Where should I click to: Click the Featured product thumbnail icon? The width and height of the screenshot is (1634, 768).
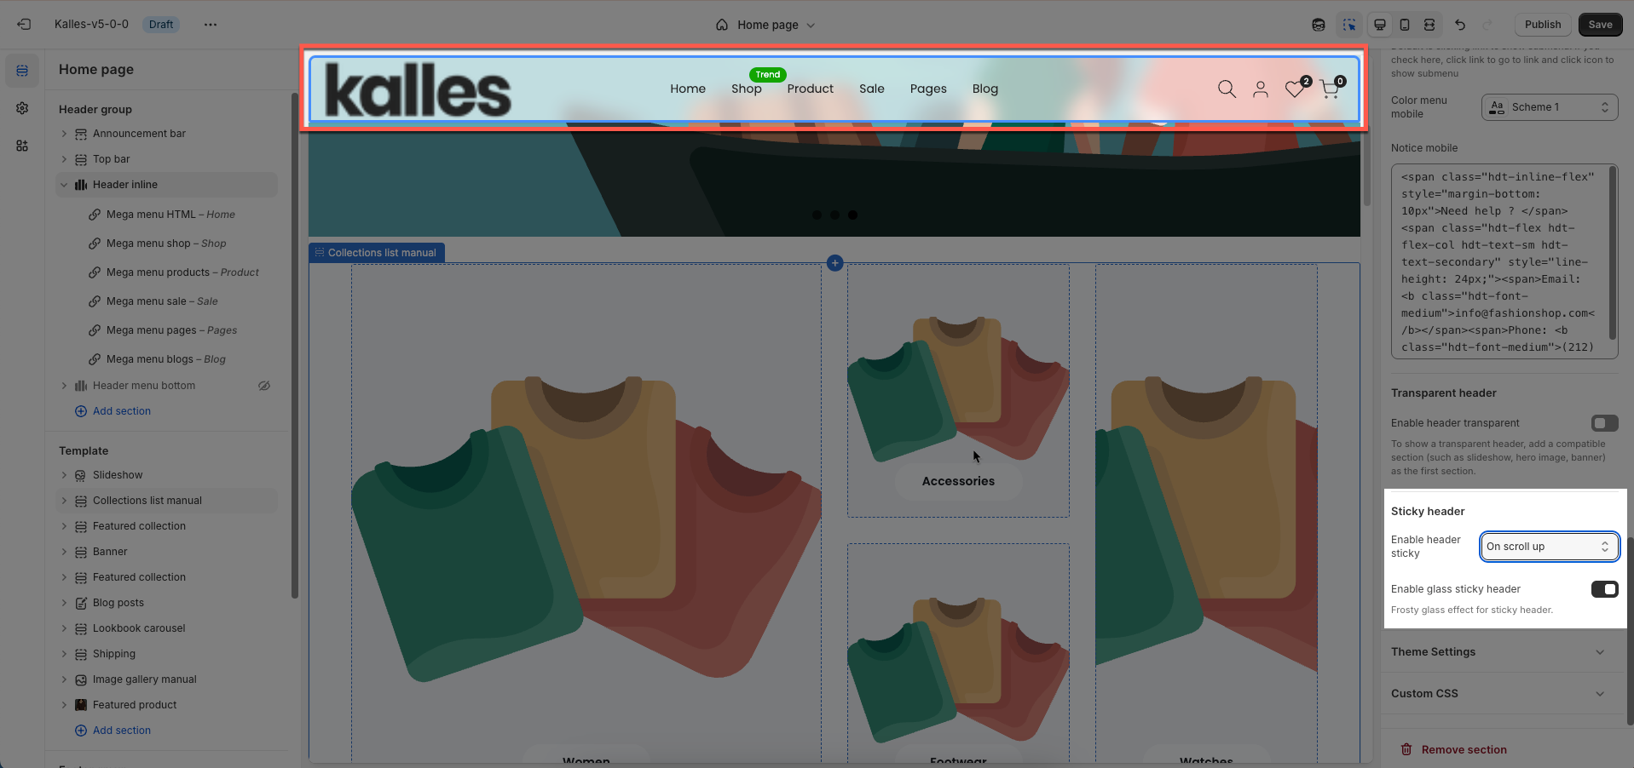[x=81, y=705]
